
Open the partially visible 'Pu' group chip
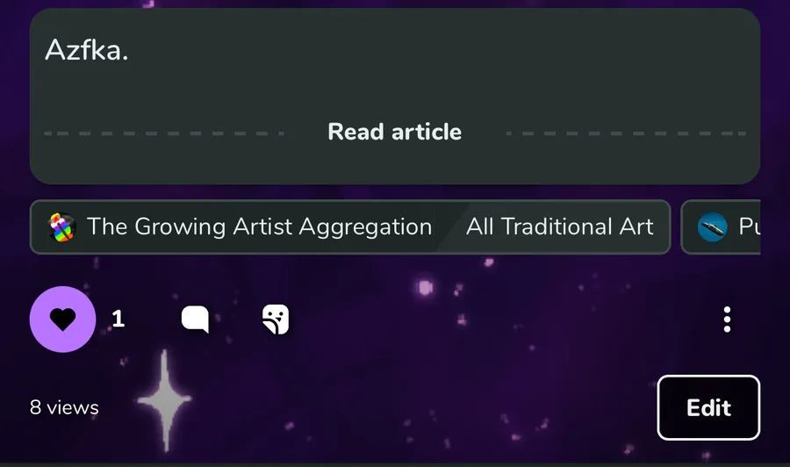721,227
